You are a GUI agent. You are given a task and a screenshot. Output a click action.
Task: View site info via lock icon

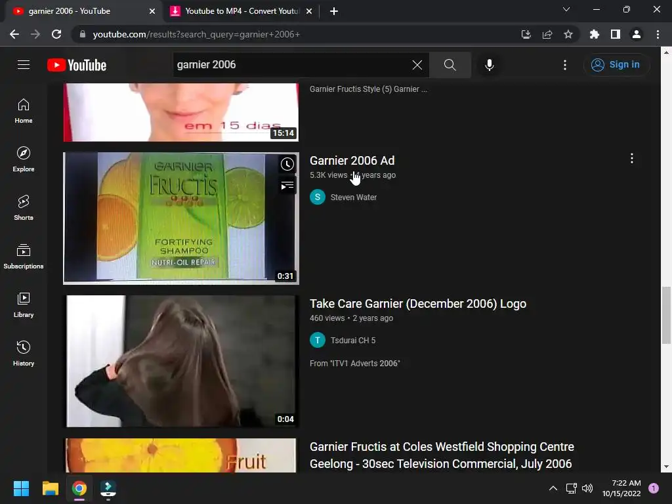pyautogui.click(x=82, y=34)
